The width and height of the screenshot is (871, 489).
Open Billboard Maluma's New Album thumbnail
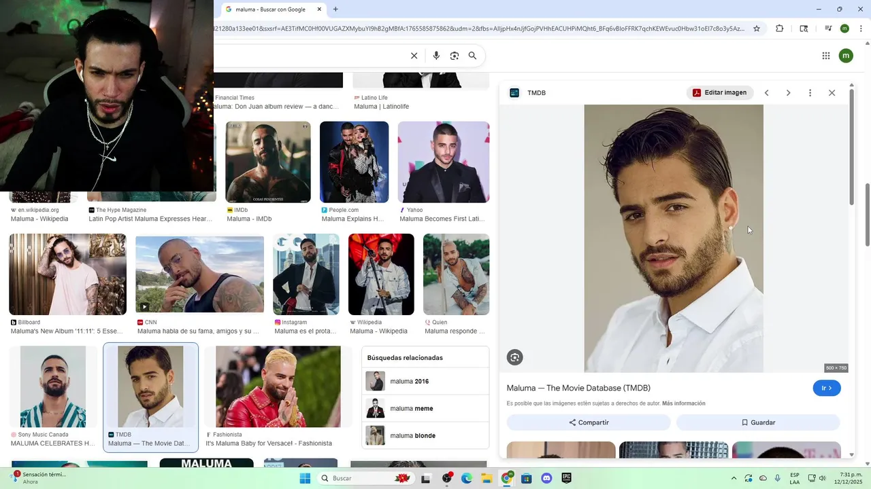(67, 274)
